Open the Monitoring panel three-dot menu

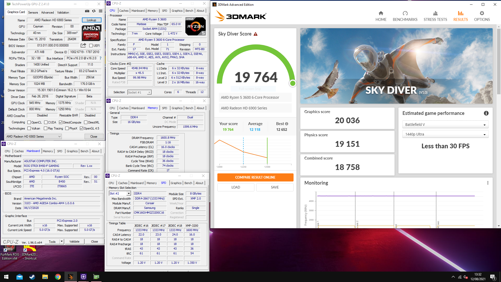pos(488,183)
